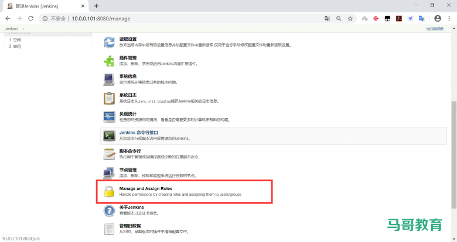Click the browser forward arrow
Image resolution: width=457 pixels, height=242 pixels.
[19, 19]
